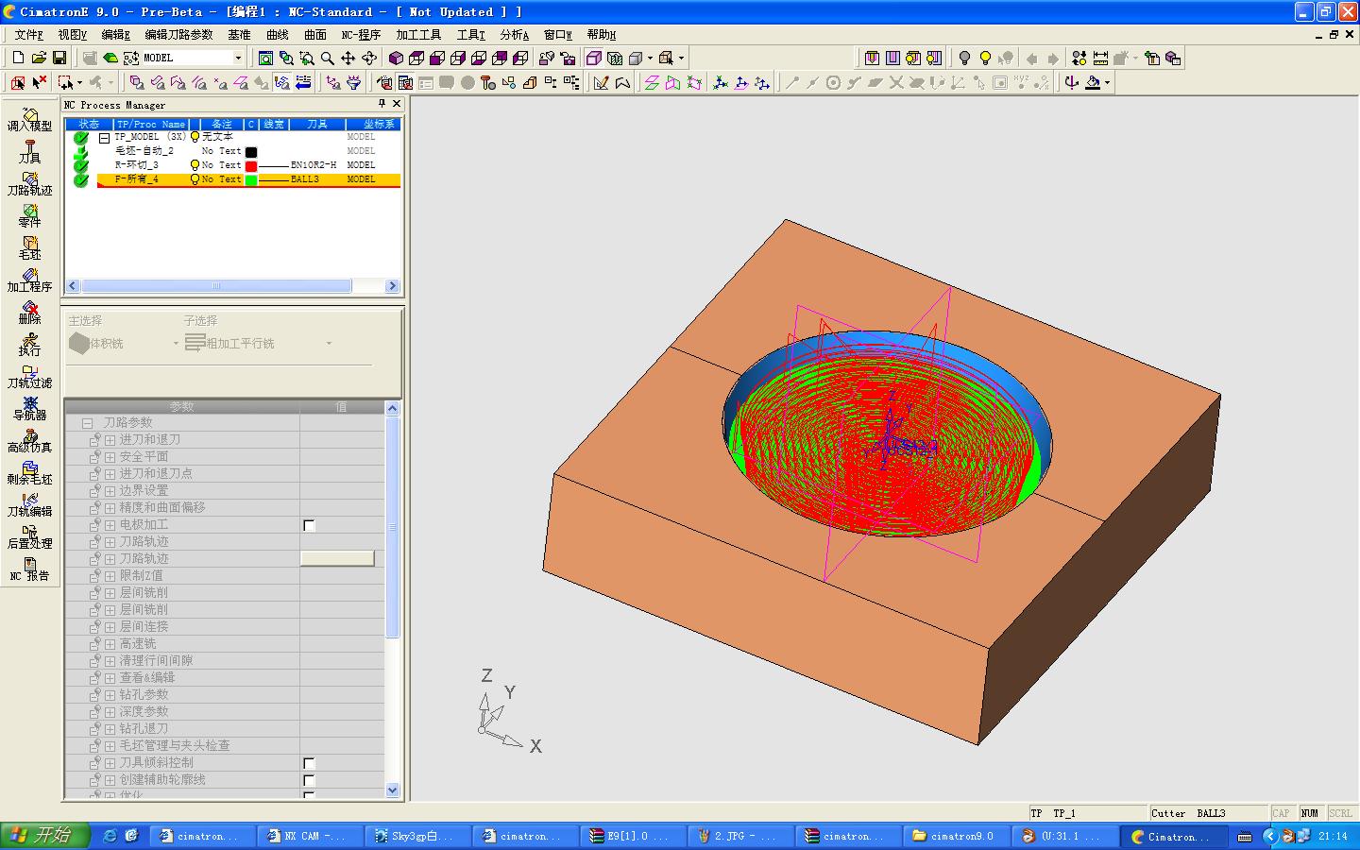This screenshot has width=1360, height=850.
Task: Click the green color swatch of F-所有_4
Action: point(251,179)
